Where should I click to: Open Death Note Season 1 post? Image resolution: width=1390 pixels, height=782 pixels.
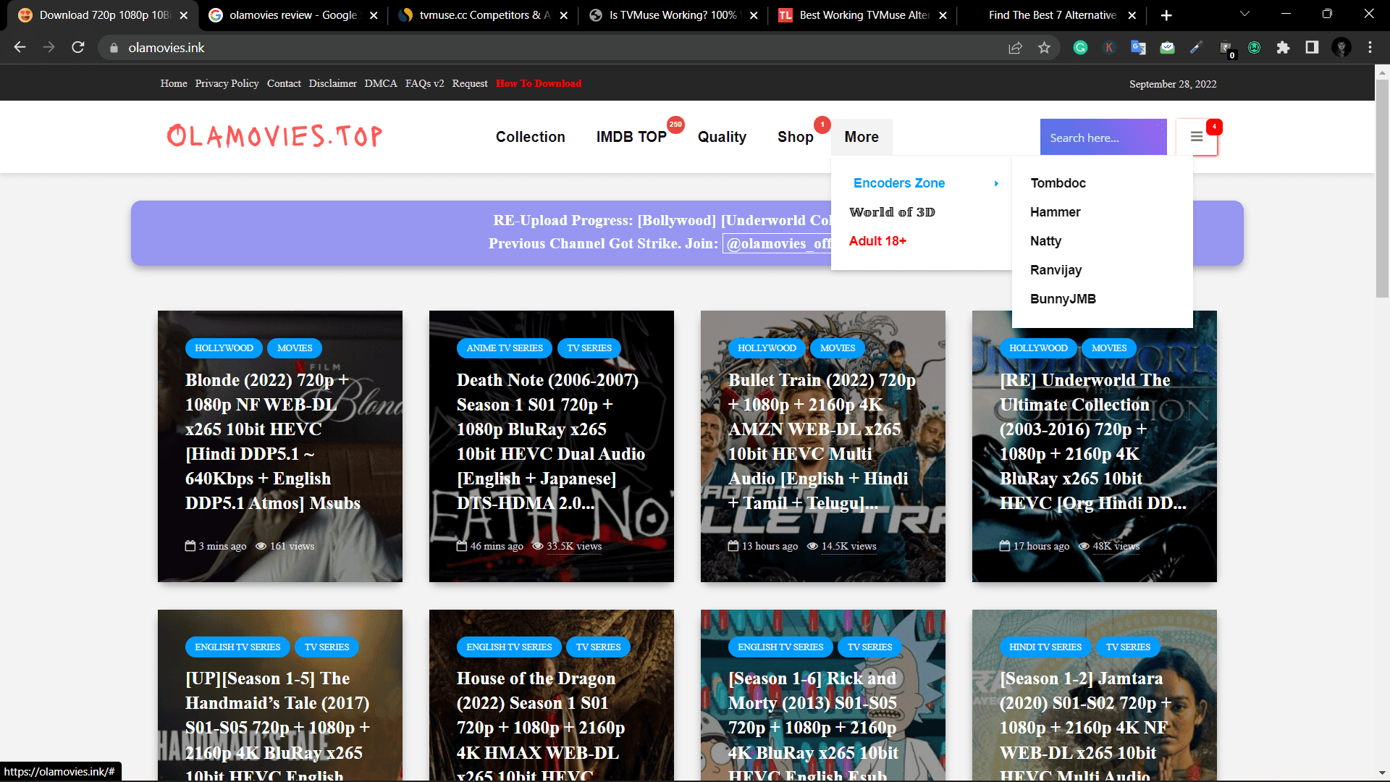[x=550, y=441]
